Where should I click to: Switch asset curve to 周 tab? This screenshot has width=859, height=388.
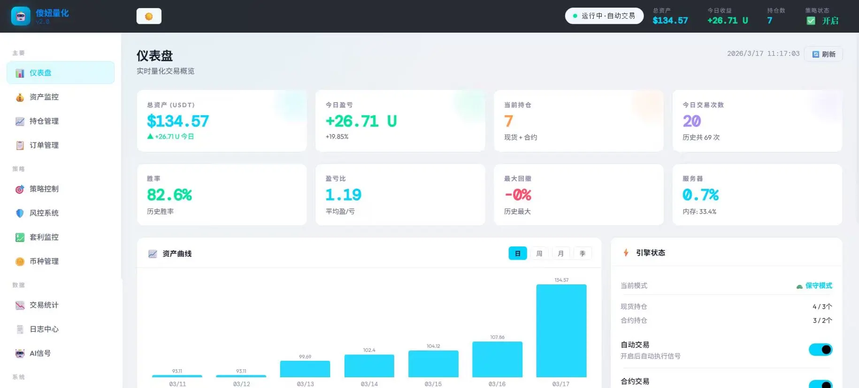tap(539, 254)
